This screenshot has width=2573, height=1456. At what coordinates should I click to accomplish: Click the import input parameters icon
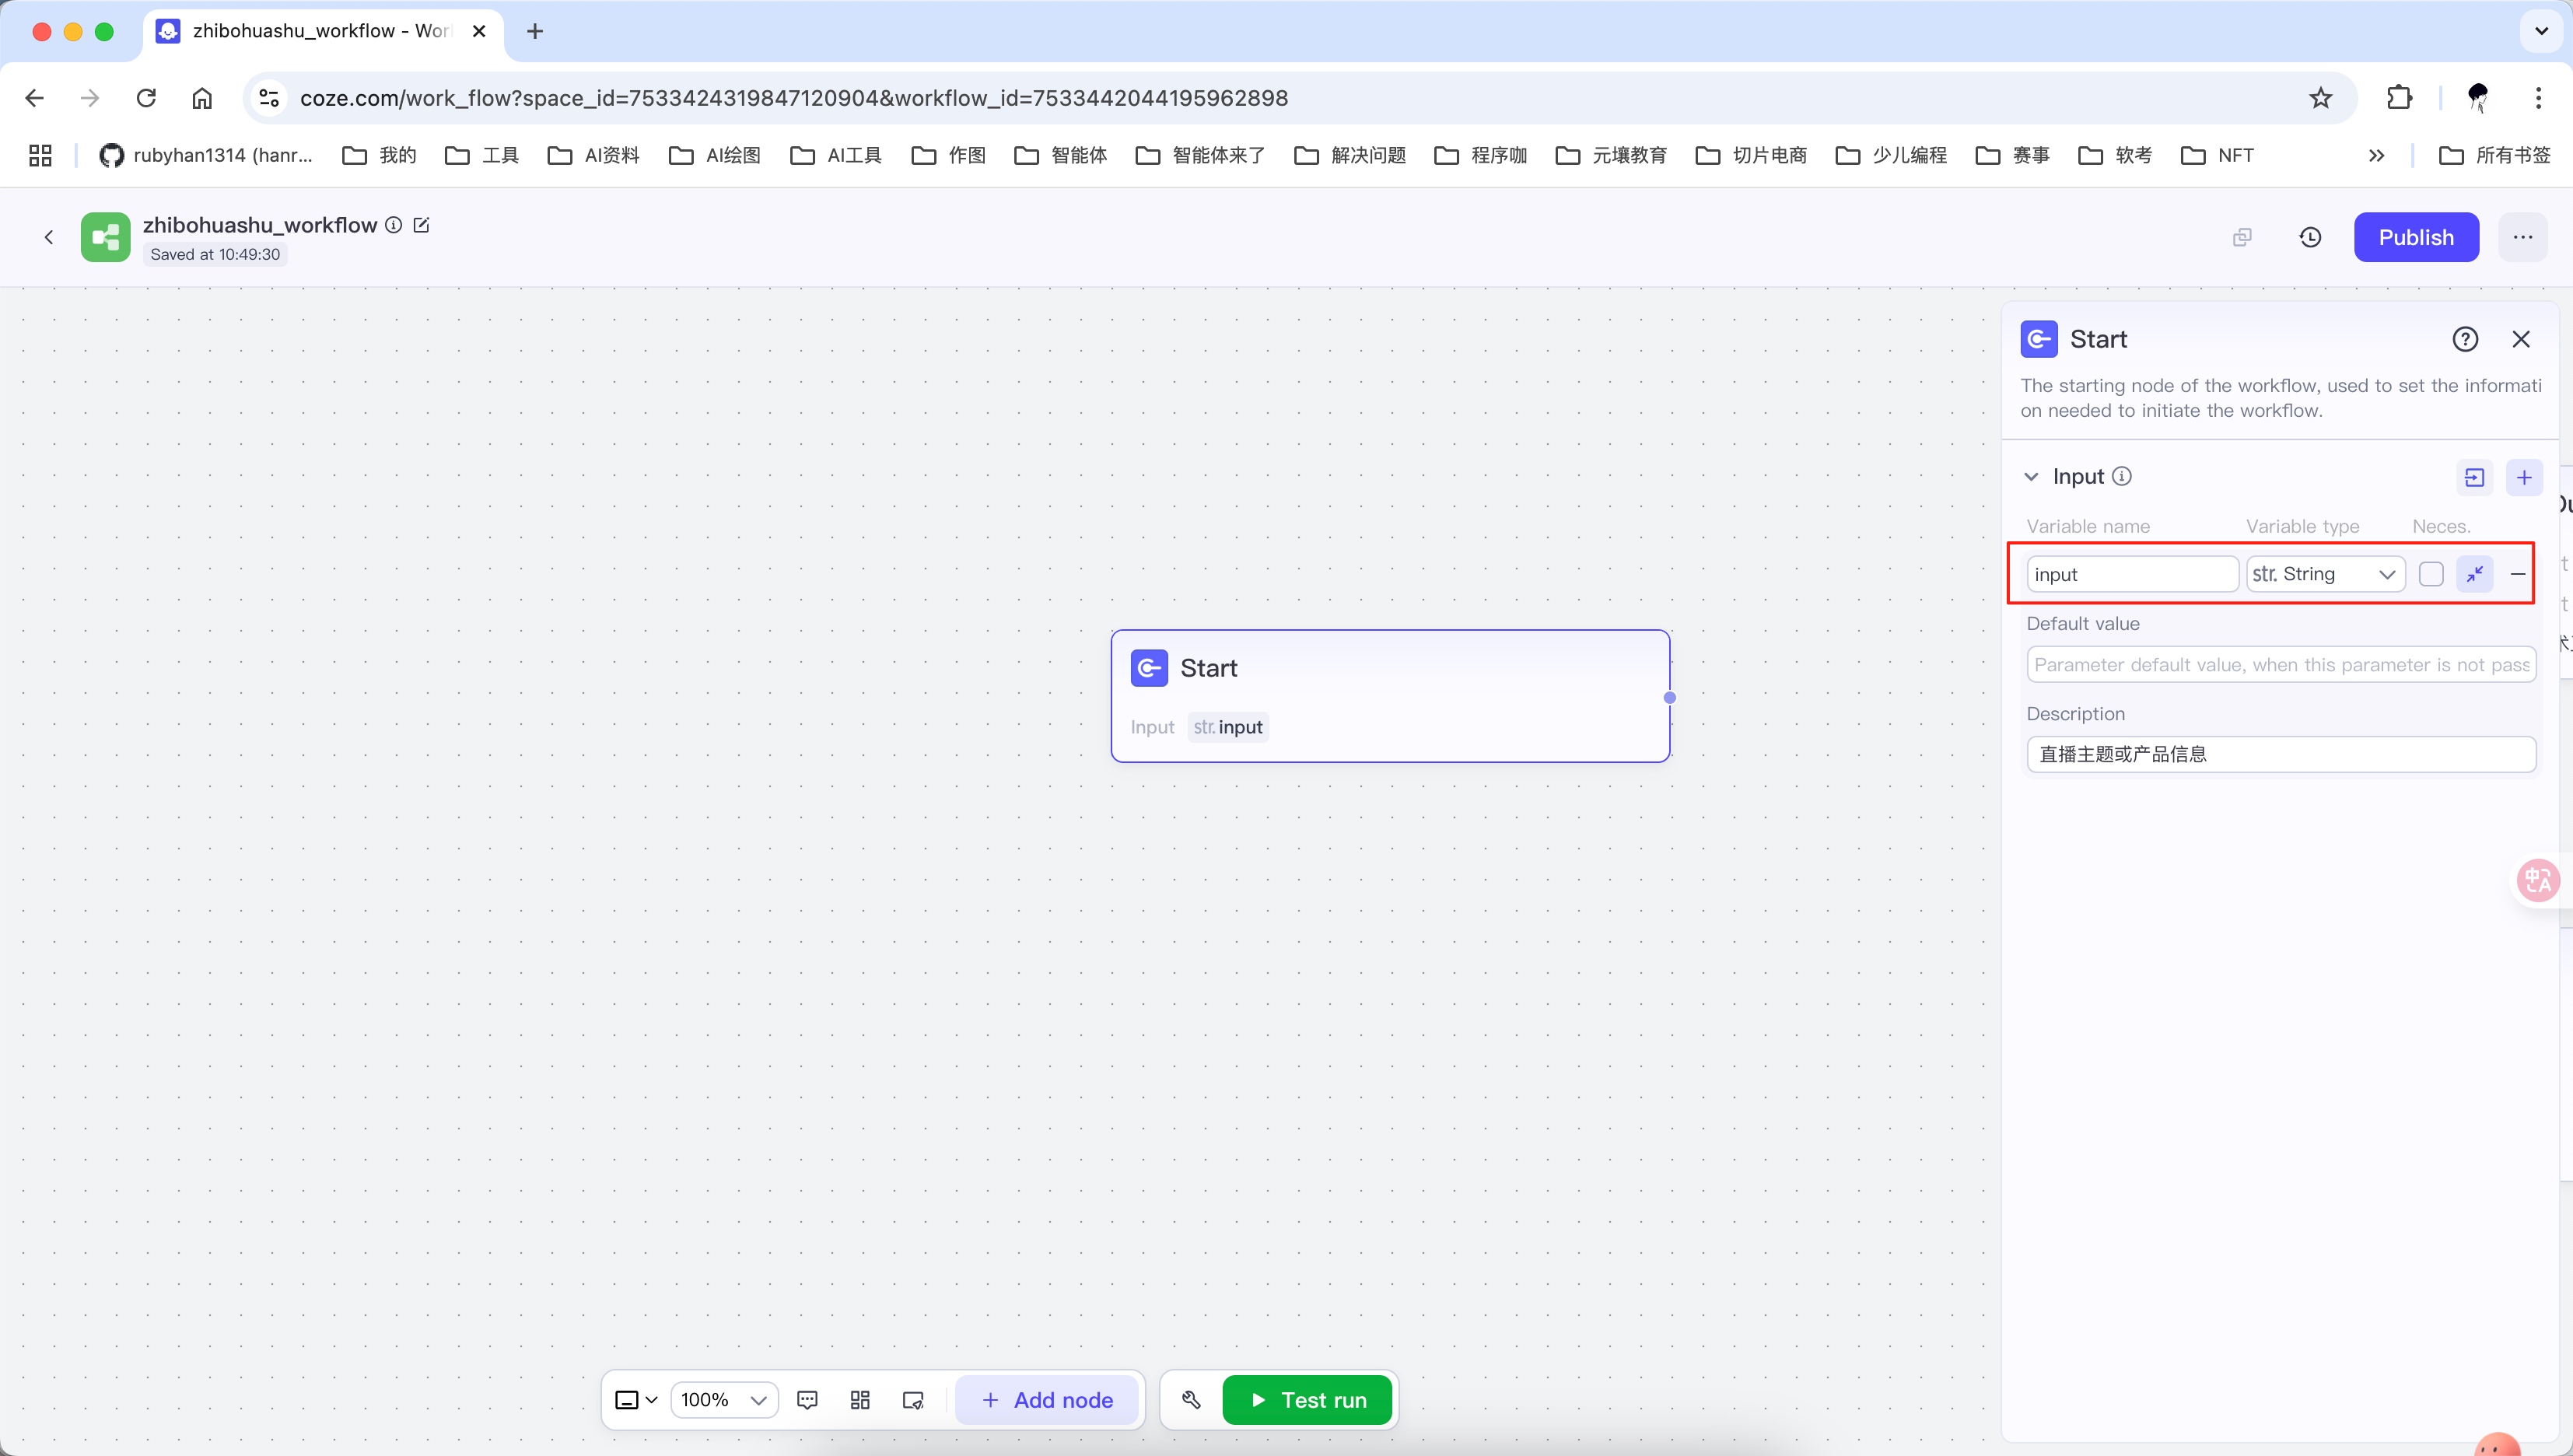2474,477
